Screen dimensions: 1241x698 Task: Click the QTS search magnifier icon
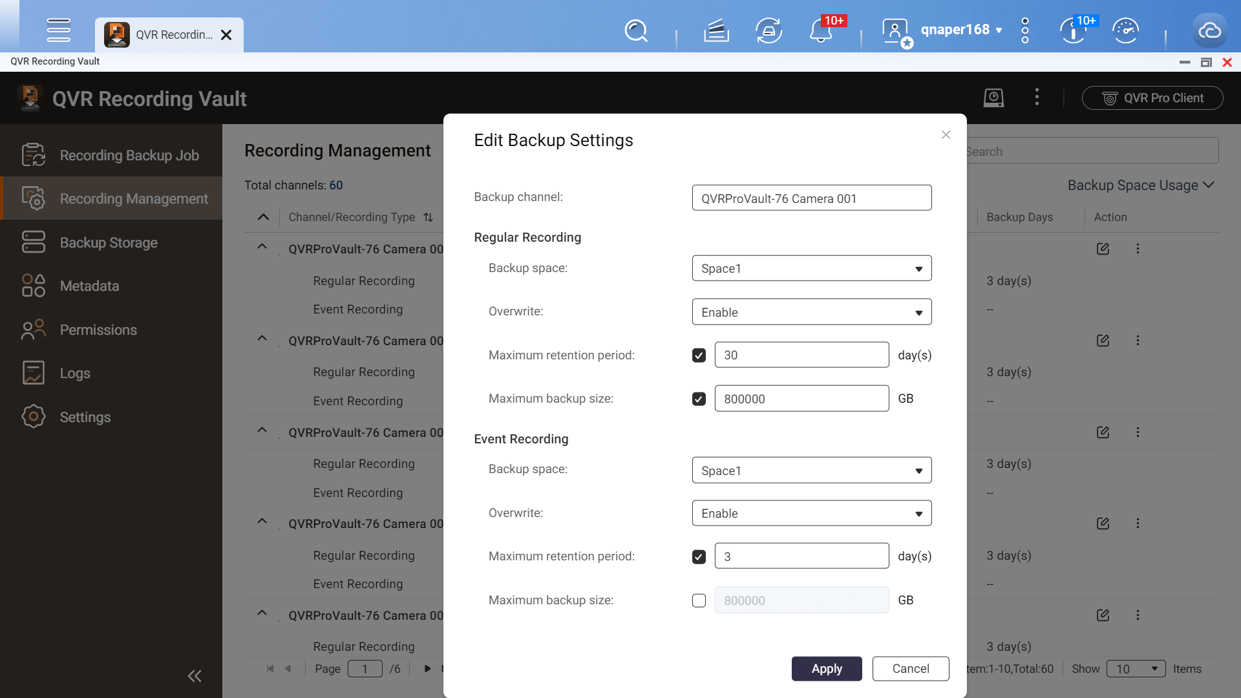636,30
